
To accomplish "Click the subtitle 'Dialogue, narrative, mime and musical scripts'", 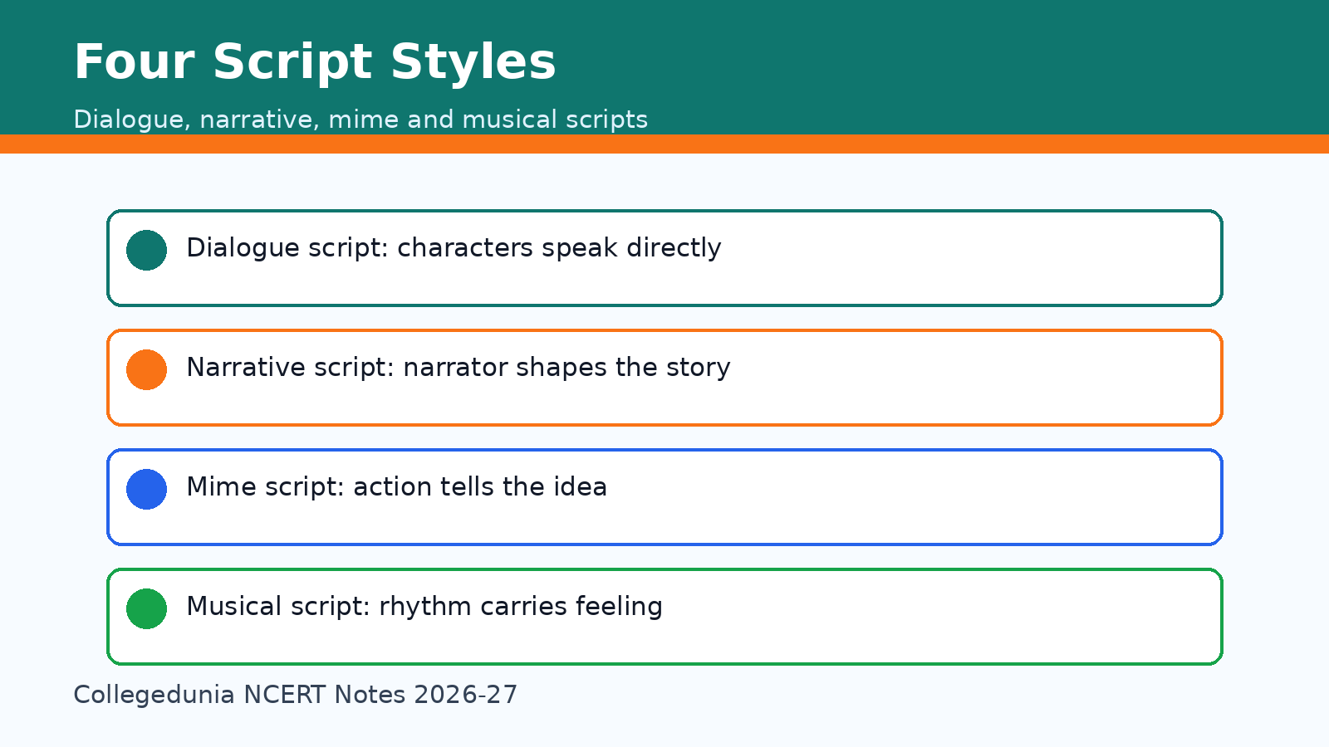I will pyautogui.click(x=360, y=120).
